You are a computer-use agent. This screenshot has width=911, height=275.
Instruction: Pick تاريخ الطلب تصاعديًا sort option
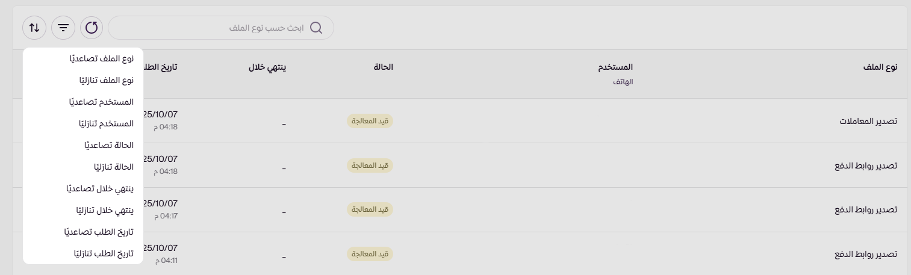click(99, 232)
